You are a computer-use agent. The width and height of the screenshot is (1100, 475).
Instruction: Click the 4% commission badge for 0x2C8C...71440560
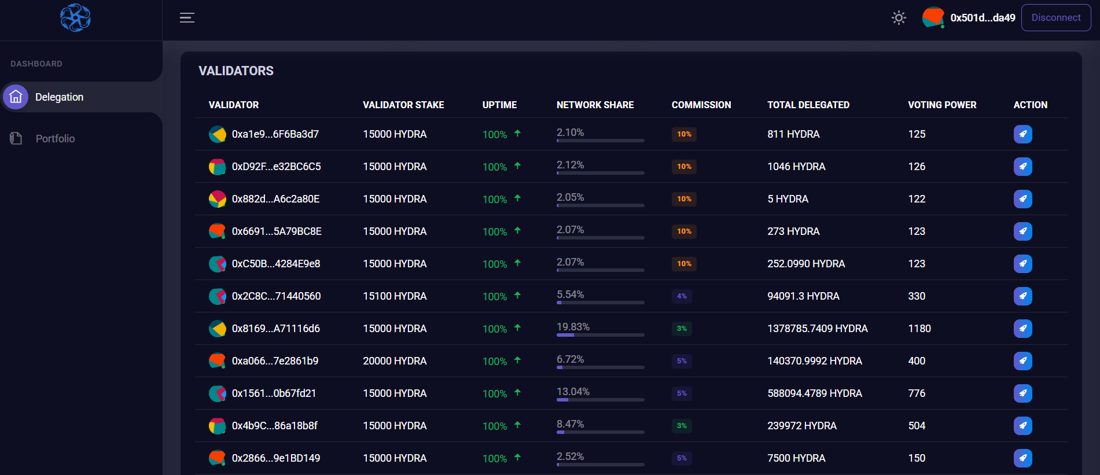click(x=682, y=296)
